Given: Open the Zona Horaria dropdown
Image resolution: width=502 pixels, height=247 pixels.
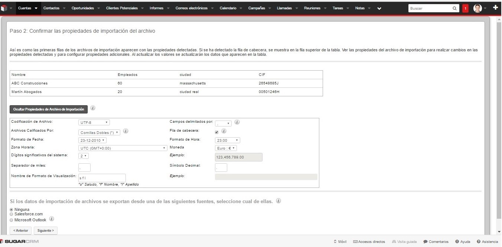Looking at the screenshot, I should point(123,148).
